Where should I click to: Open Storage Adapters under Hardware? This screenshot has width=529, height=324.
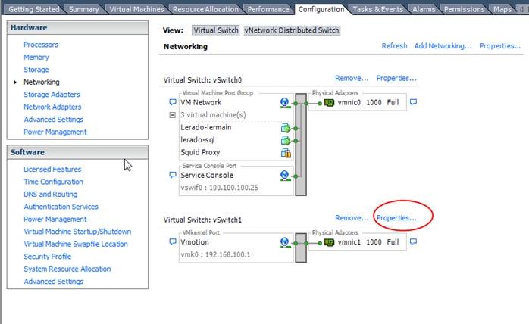52,95
